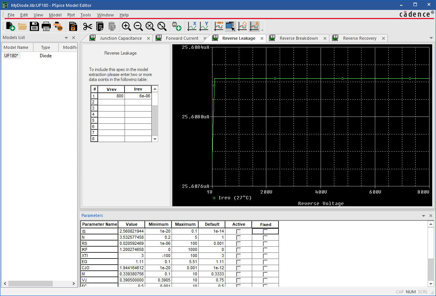Screen dimensions: 436x296
Task: Tick Fixed checkbox for M parameter
Action: click(265, 274)
